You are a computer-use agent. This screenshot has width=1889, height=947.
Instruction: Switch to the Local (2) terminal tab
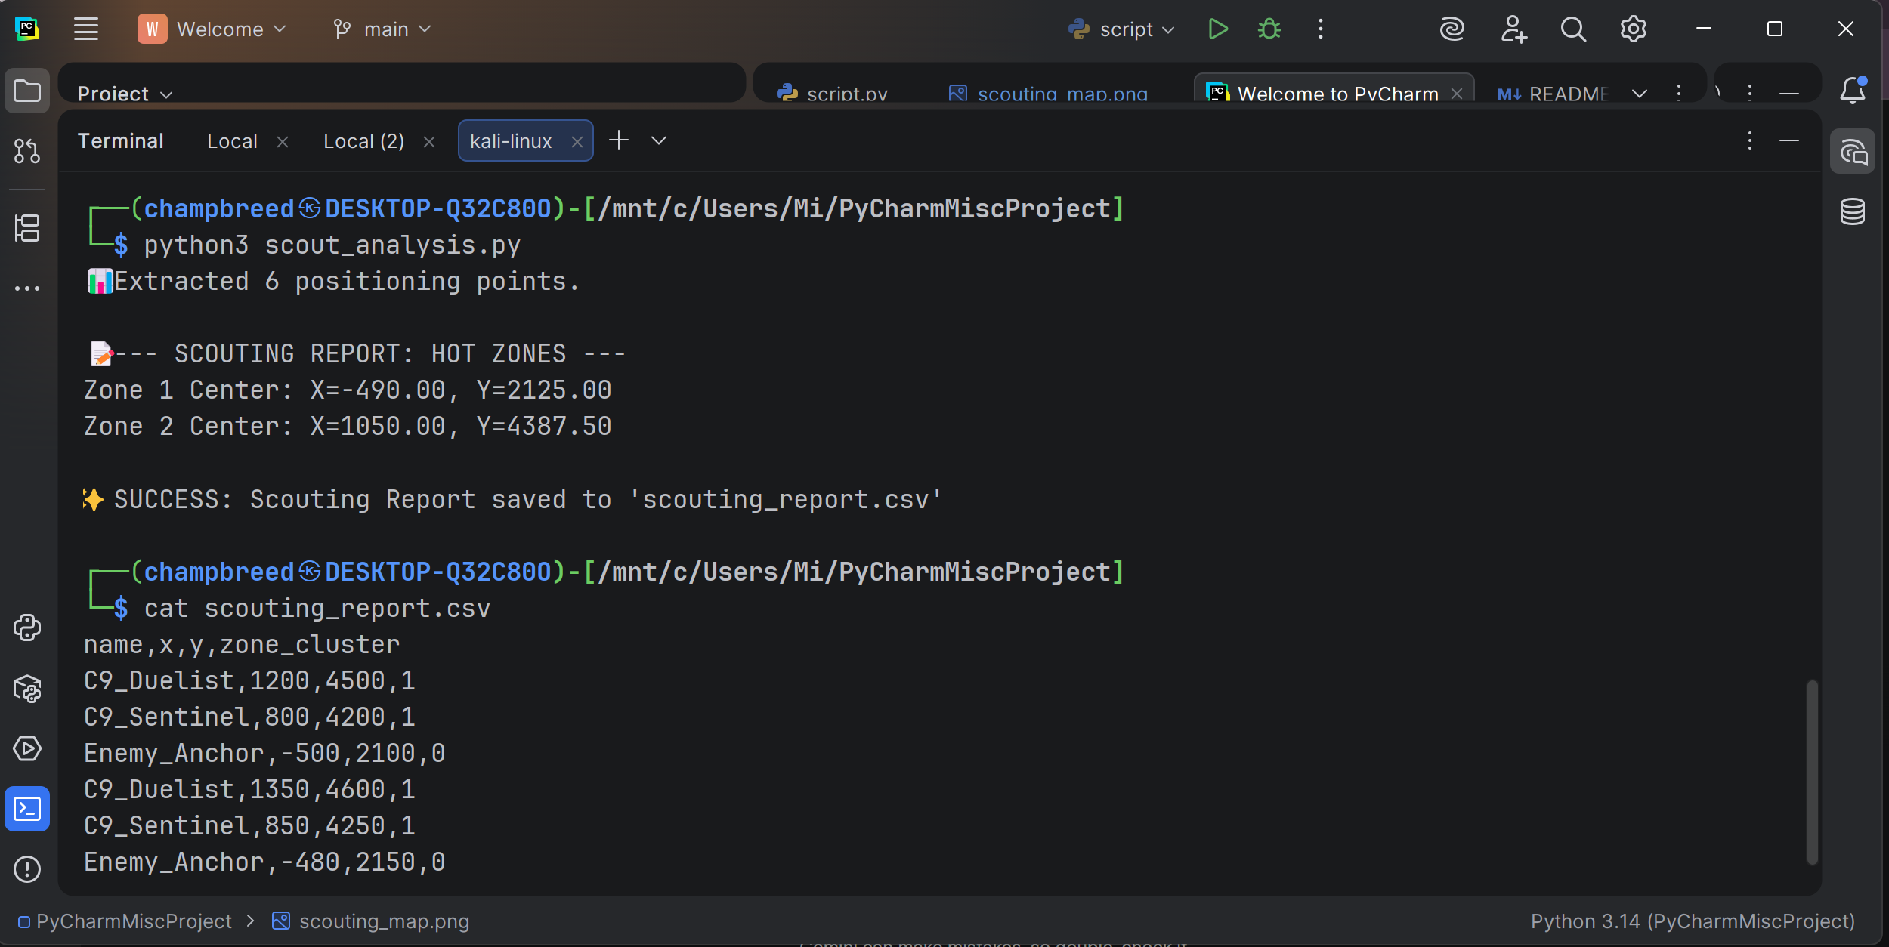(363, 141)
